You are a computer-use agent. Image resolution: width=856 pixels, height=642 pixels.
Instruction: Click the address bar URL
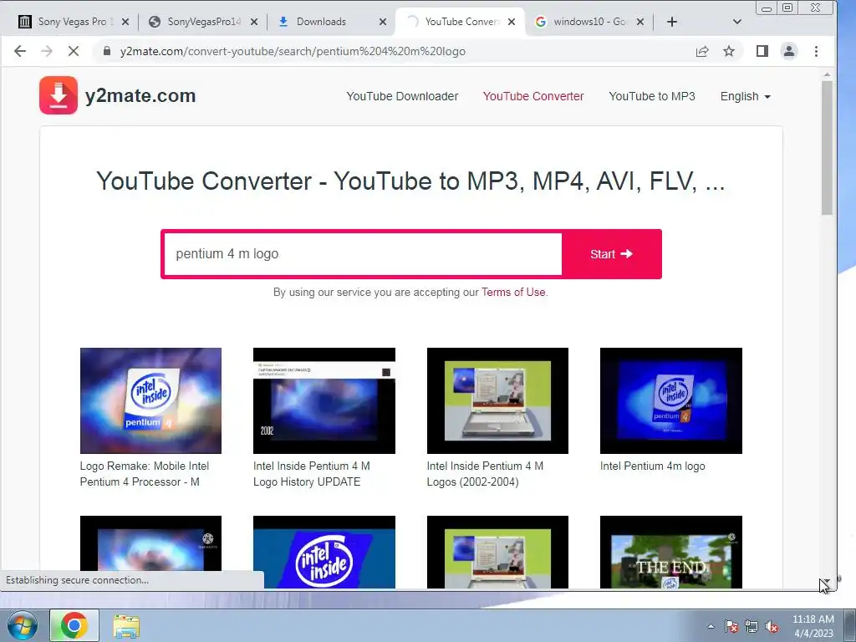point(293,51)
